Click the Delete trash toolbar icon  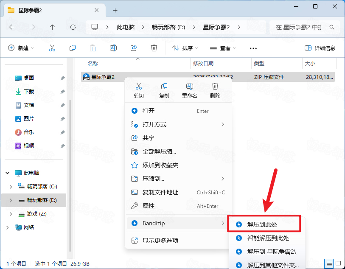click(x=154, y=48)
